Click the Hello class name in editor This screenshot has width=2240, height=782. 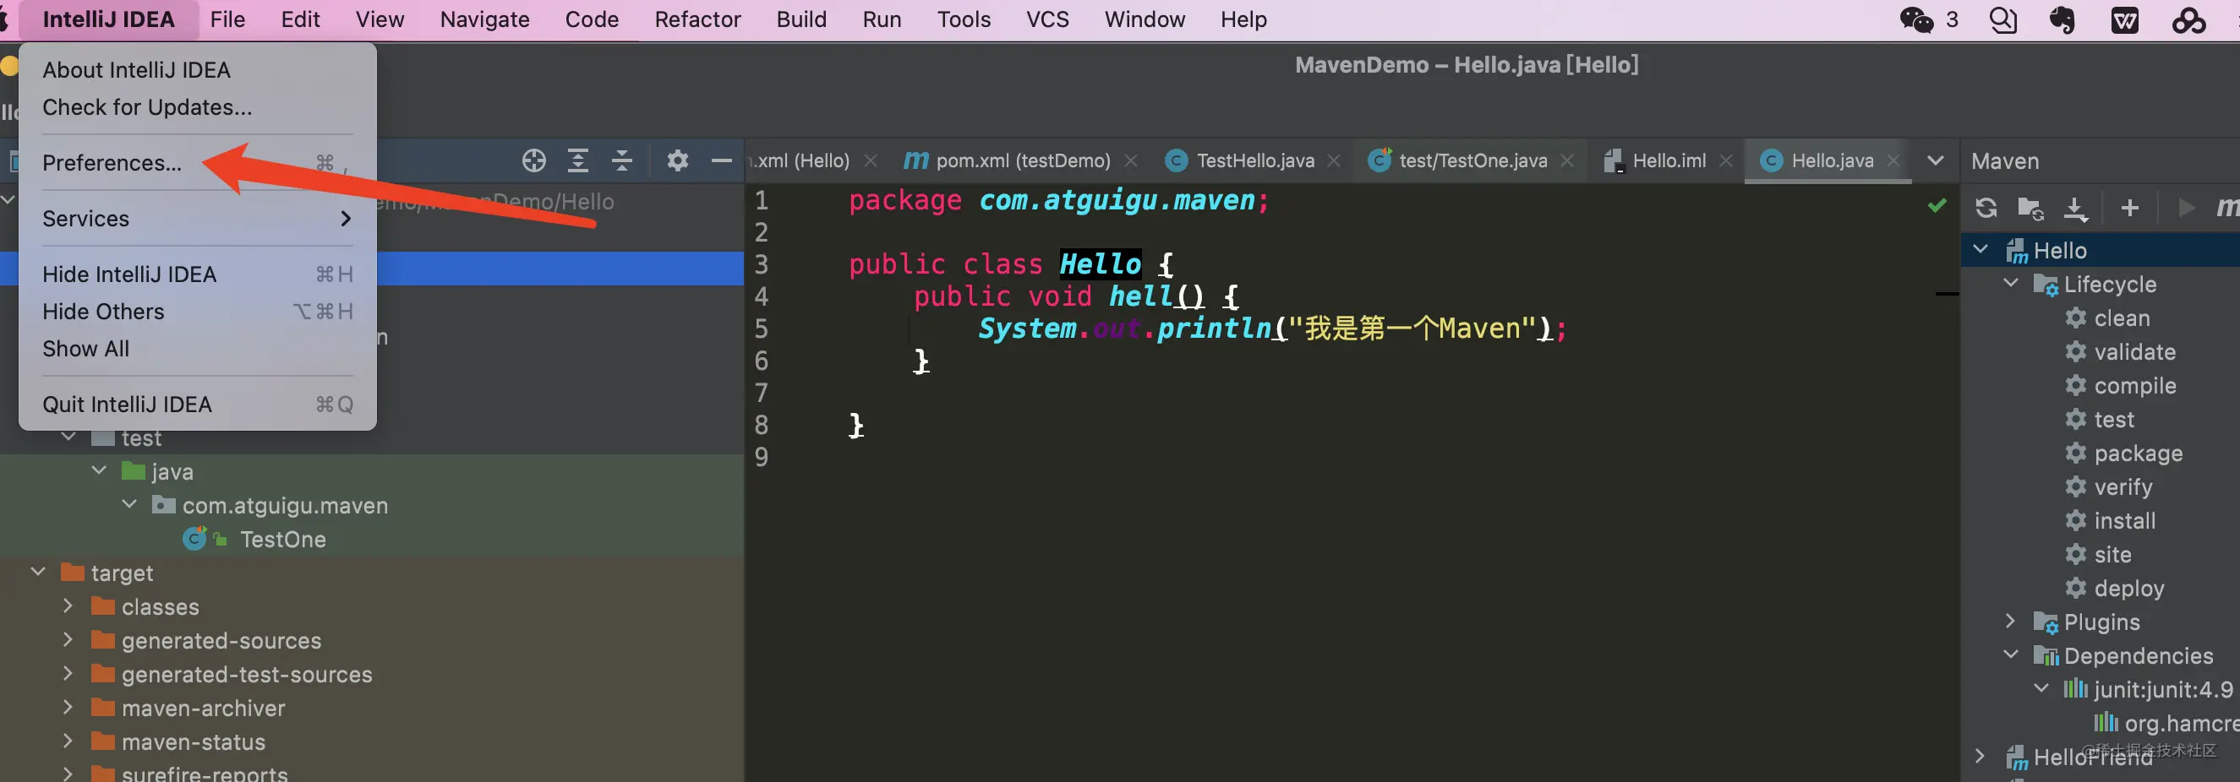[1100, 263]
